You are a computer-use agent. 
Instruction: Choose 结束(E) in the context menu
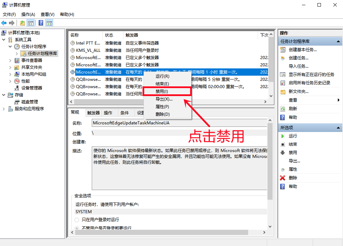pos(167,84)
